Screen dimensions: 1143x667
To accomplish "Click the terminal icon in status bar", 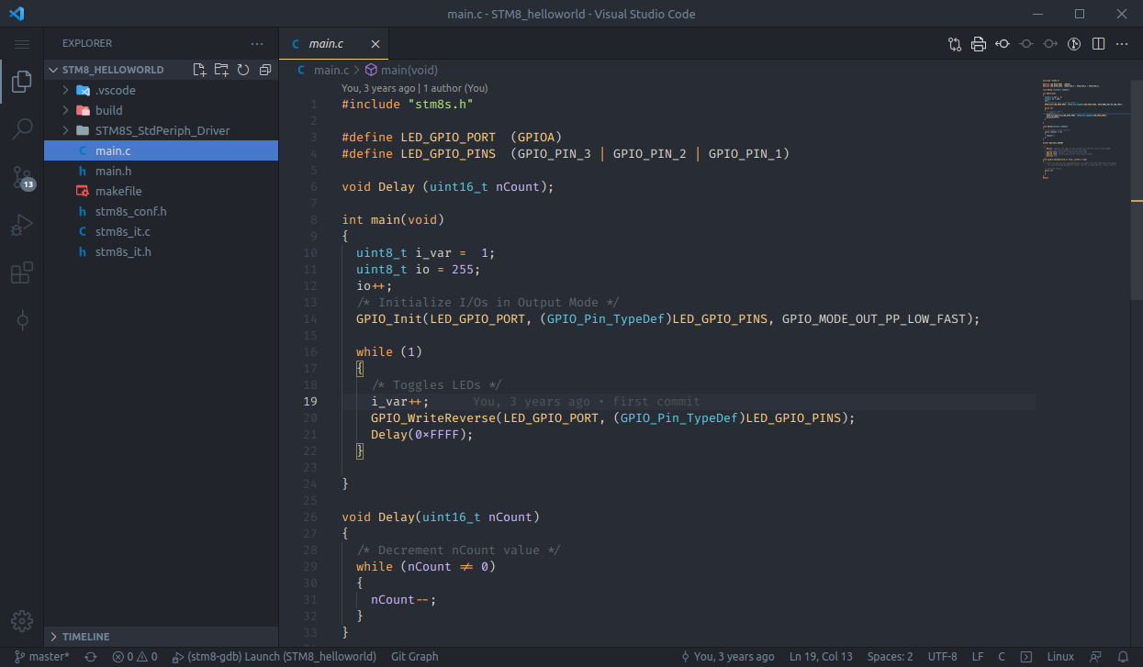I will 1027,656.
